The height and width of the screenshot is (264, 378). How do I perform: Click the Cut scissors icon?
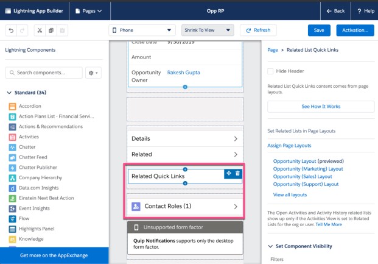coord(40,30)
